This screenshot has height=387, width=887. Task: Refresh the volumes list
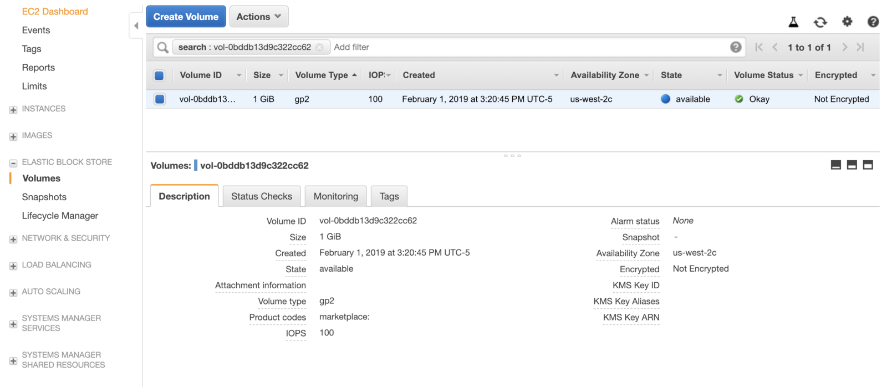point(820,22)
